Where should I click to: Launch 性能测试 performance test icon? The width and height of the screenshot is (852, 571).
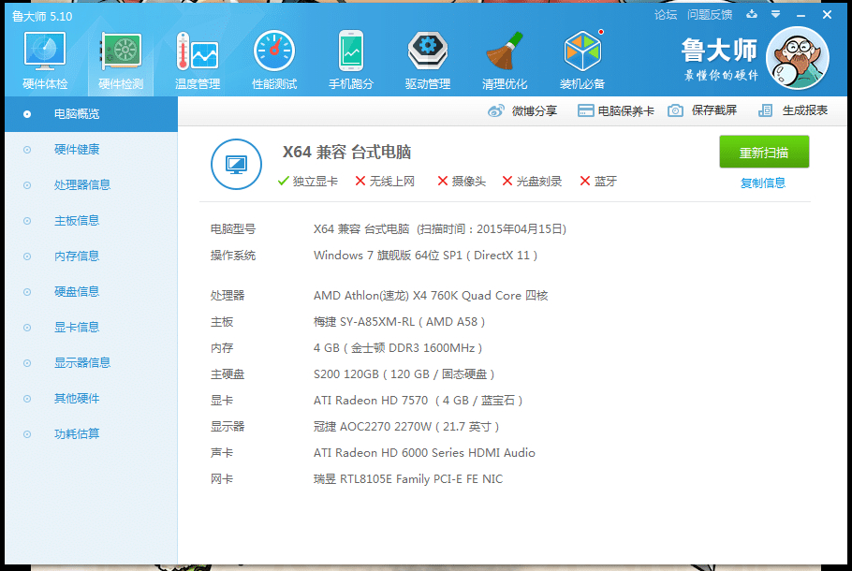pos(273,51)
